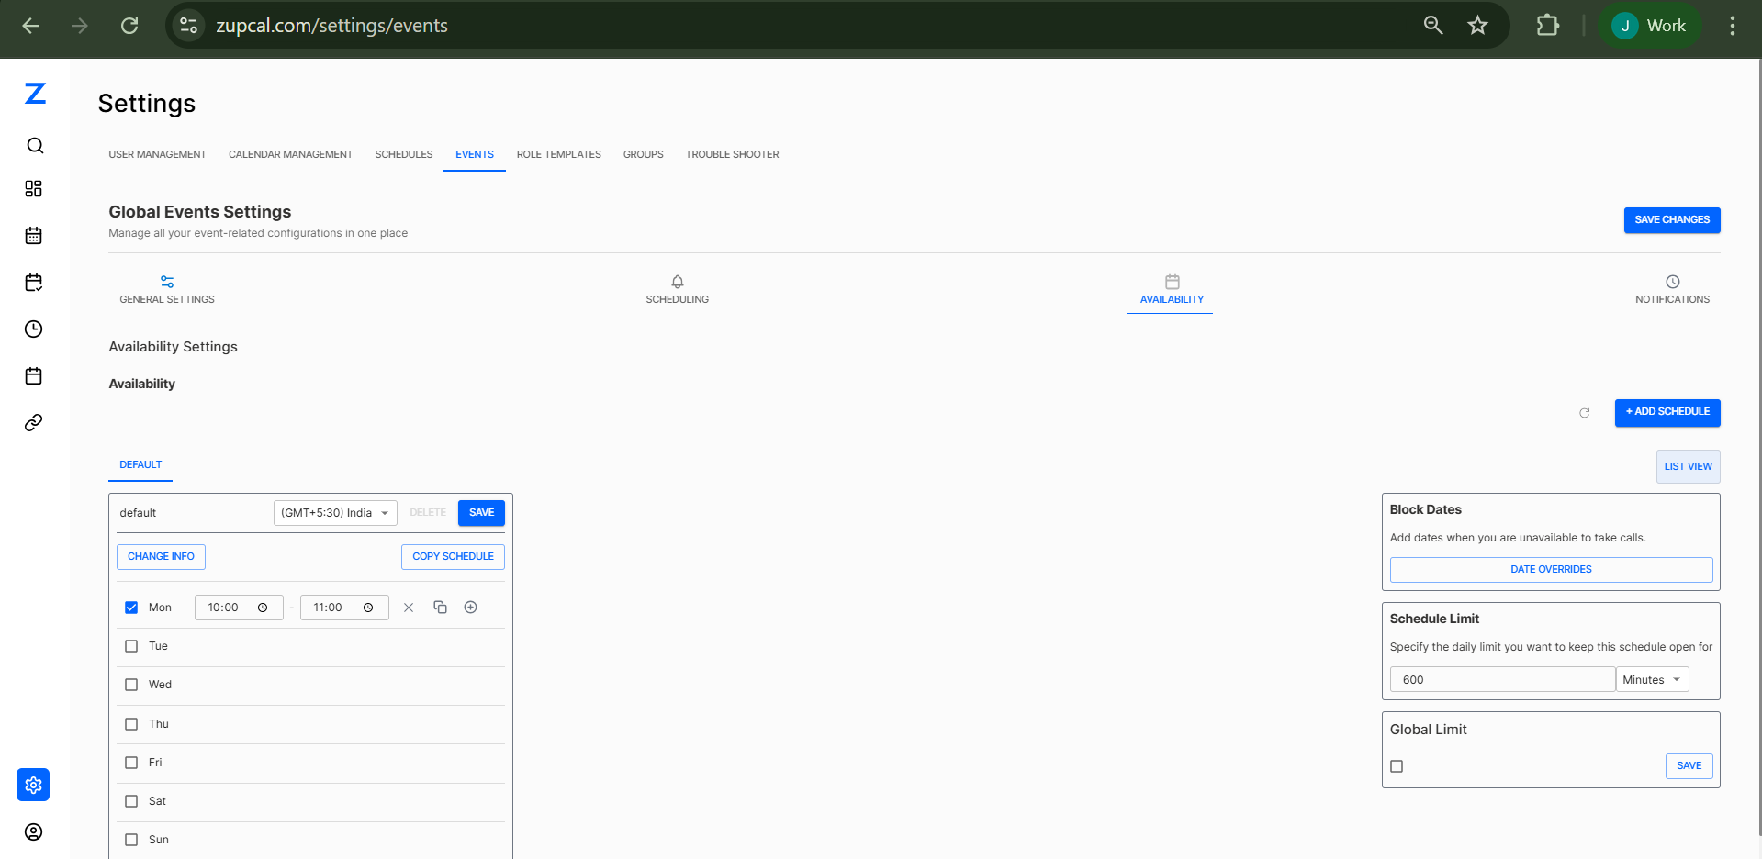Open DATE OVERRIDES under Block Dates
Screen dimensions: 1762x859
click(1550, 569)
